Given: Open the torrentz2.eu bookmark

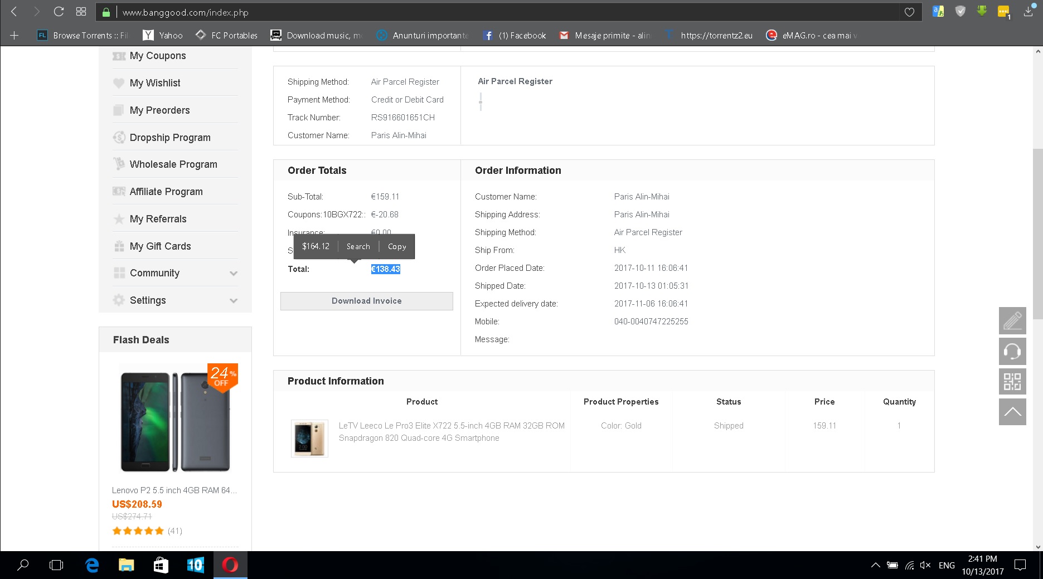Looking at the screenshot, I should point(709,35).
